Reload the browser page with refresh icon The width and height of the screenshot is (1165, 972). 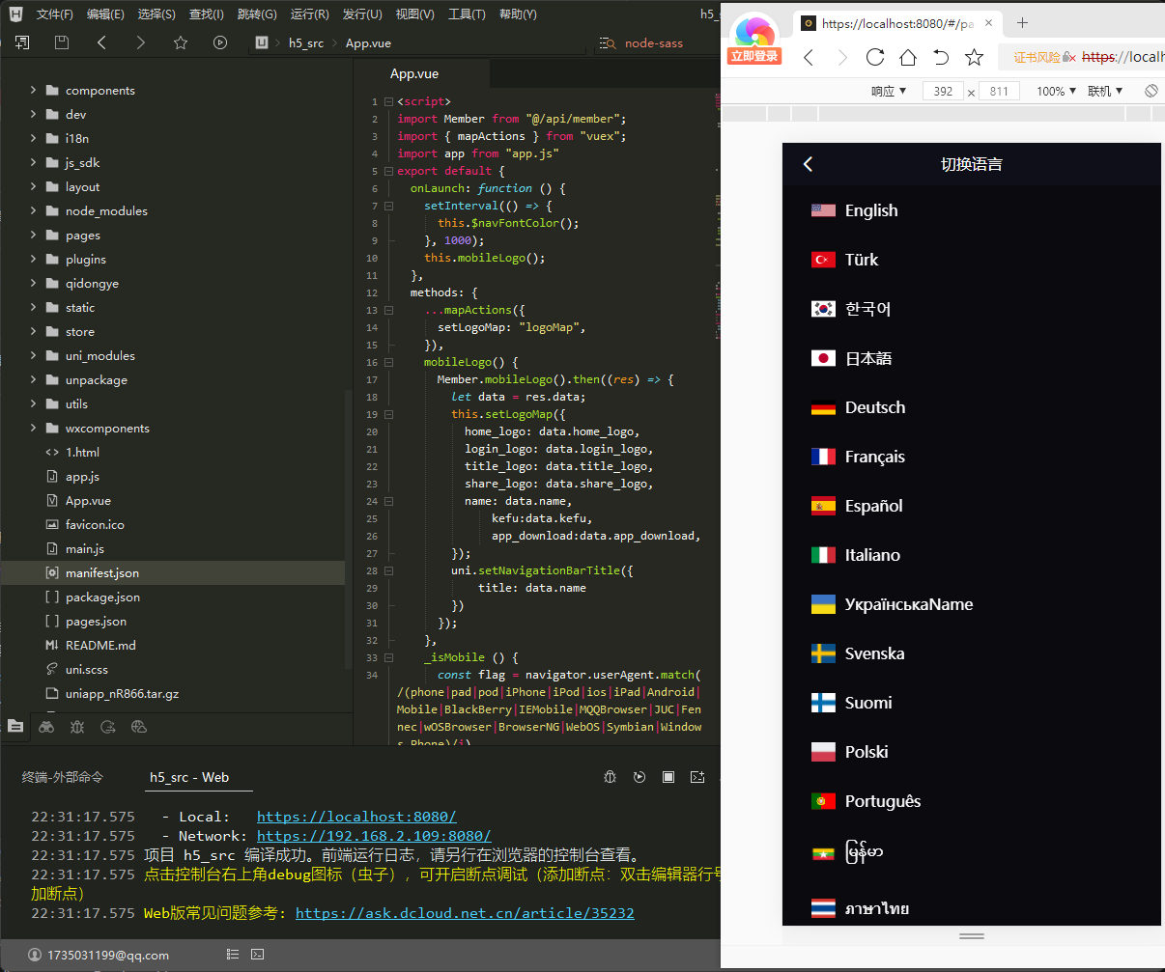tap(875, 57)
